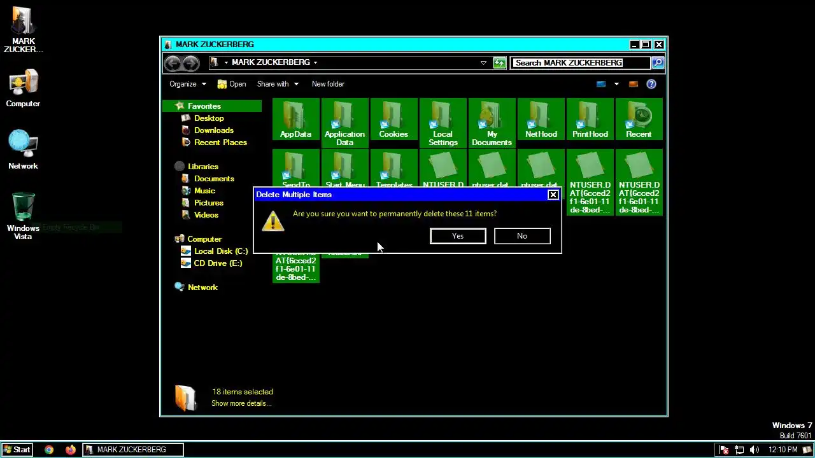This screenshot has width=815, height=458.
Task: Focus the Search MARK ZUCKERBERG field
Action: click(x=581, y=62)
